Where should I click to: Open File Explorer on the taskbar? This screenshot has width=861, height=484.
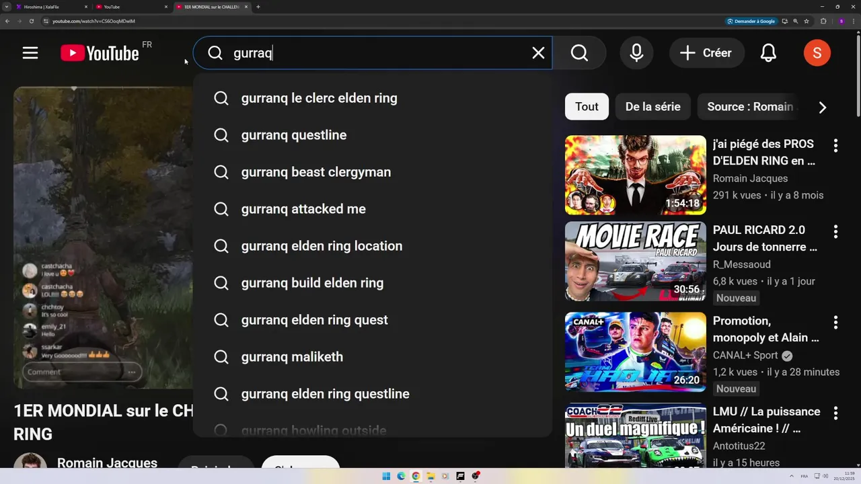tap(430, 476)
